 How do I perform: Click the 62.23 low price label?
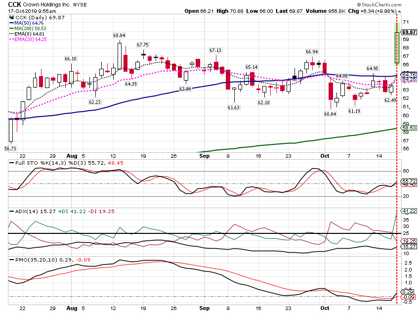pos(95,102)
